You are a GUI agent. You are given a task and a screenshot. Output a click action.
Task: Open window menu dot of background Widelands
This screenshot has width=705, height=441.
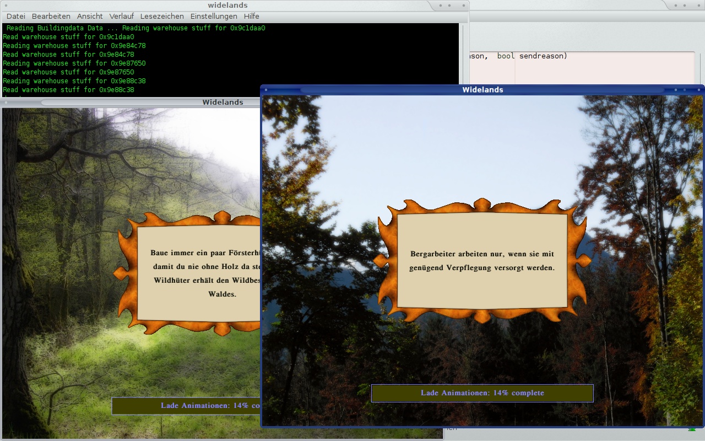pyautogui.click(x=6, y=102)
